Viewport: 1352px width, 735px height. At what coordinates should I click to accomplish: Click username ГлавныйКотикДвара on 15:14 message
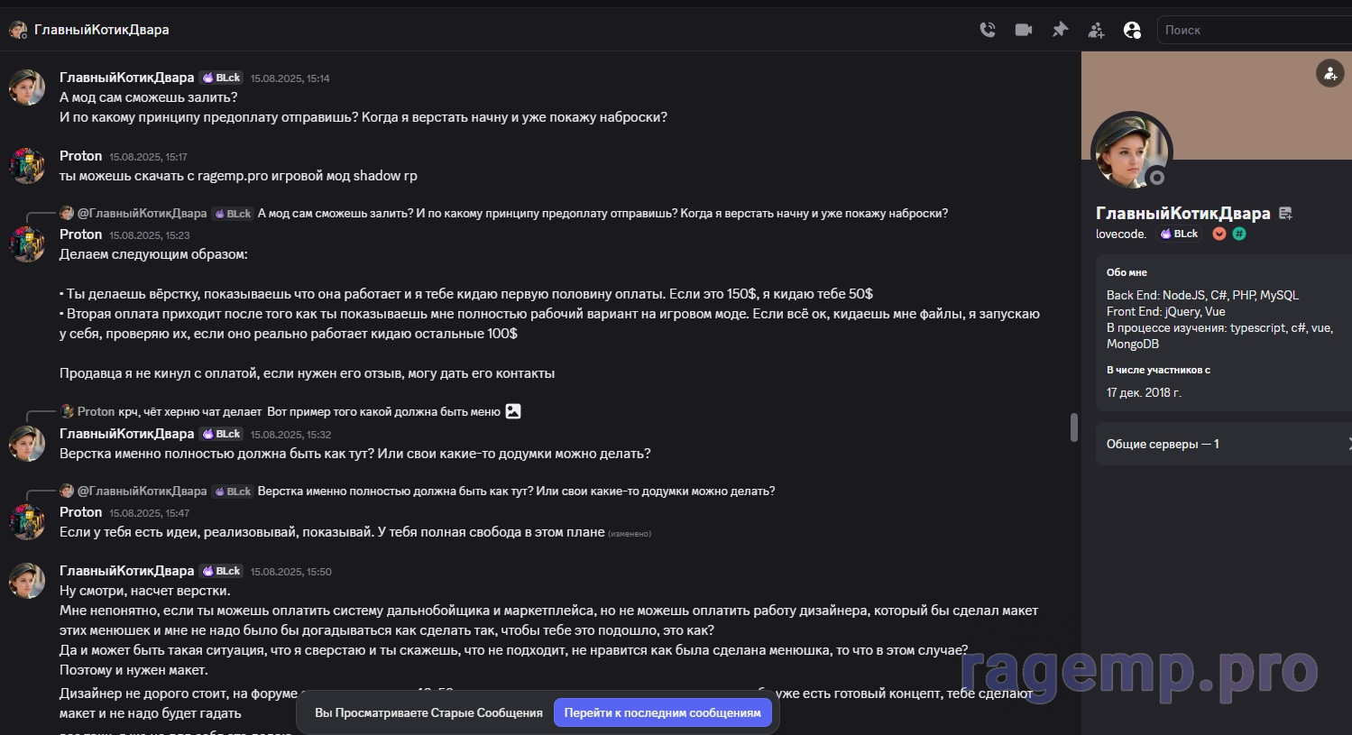tap(127, 78)
